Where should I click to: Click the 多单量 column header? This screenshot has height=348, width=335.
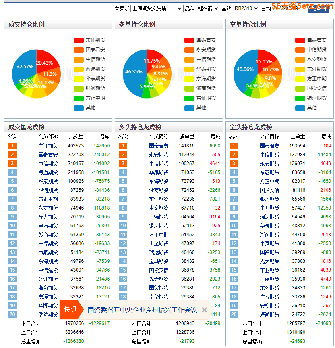point(187,137)
